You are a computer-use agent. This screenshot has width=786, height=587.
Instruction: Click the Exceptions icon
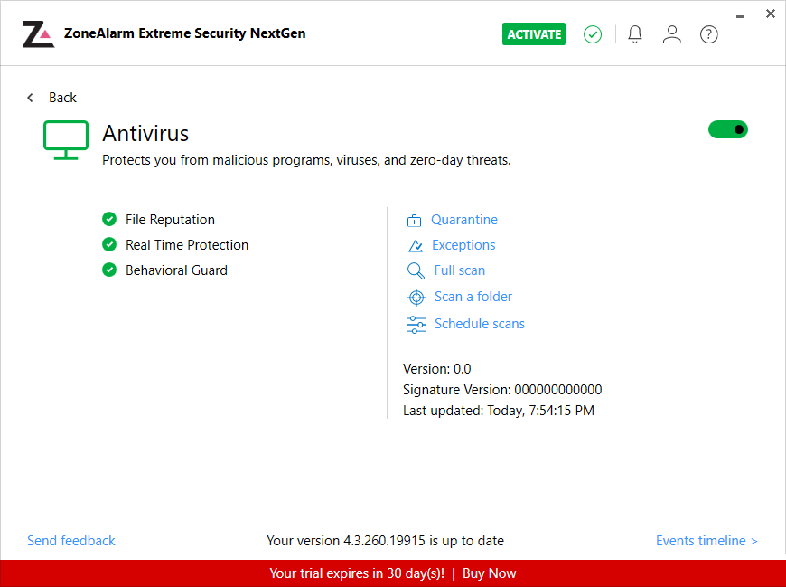point(416,246)
